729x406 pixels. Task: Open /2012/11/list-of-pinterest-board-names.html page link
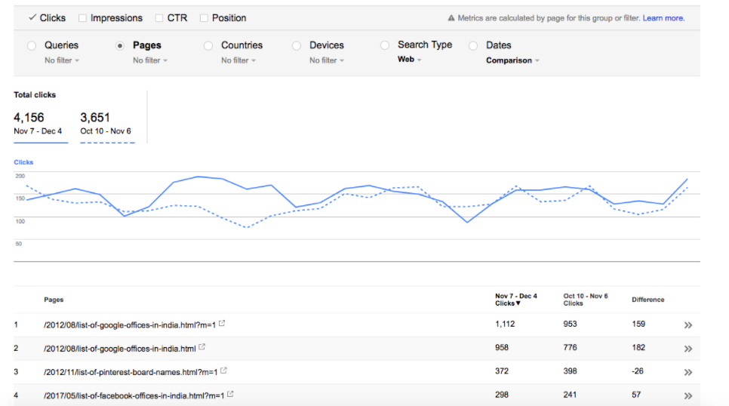click(x=131, y=371)
